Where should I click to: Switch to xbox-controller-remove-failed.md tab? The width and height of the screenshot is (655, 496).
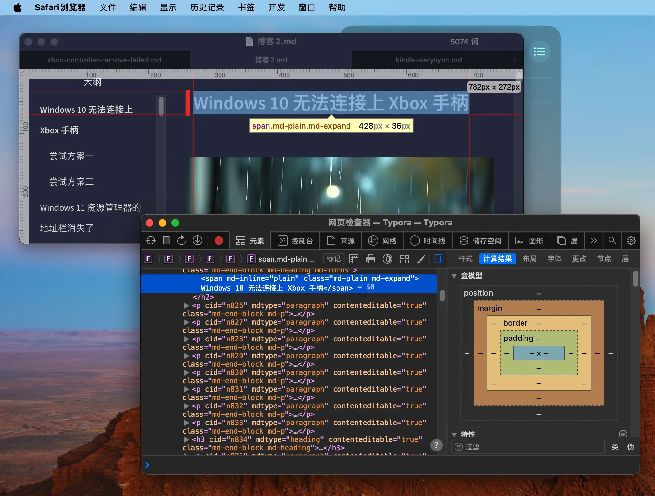pos(104,60)
